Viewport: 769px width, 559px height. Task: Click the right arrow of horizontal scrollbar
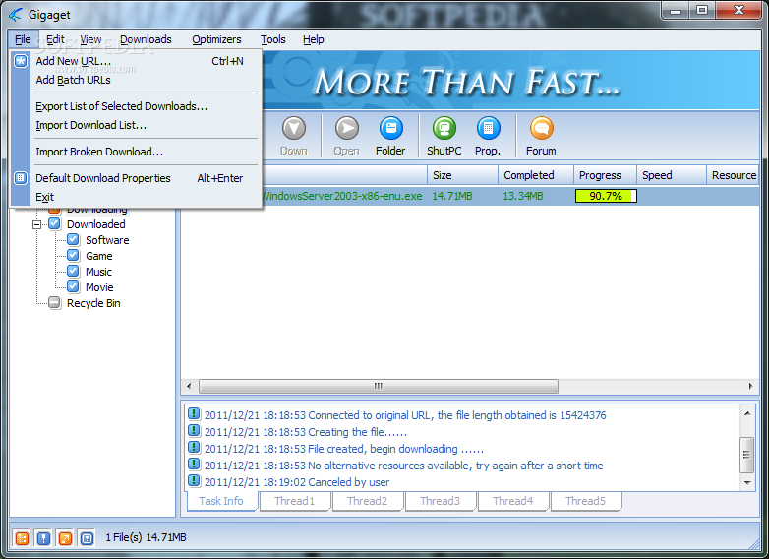[751, 386]
